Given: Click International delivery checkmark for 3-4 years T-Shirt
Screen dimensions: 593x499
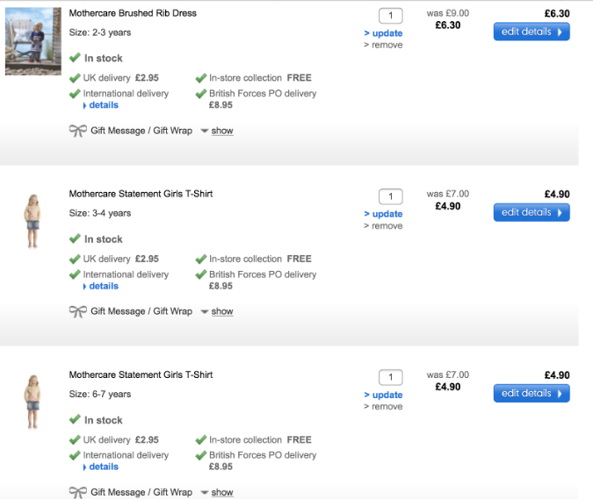Looking at the screenshot, I should tap(76, 274).
